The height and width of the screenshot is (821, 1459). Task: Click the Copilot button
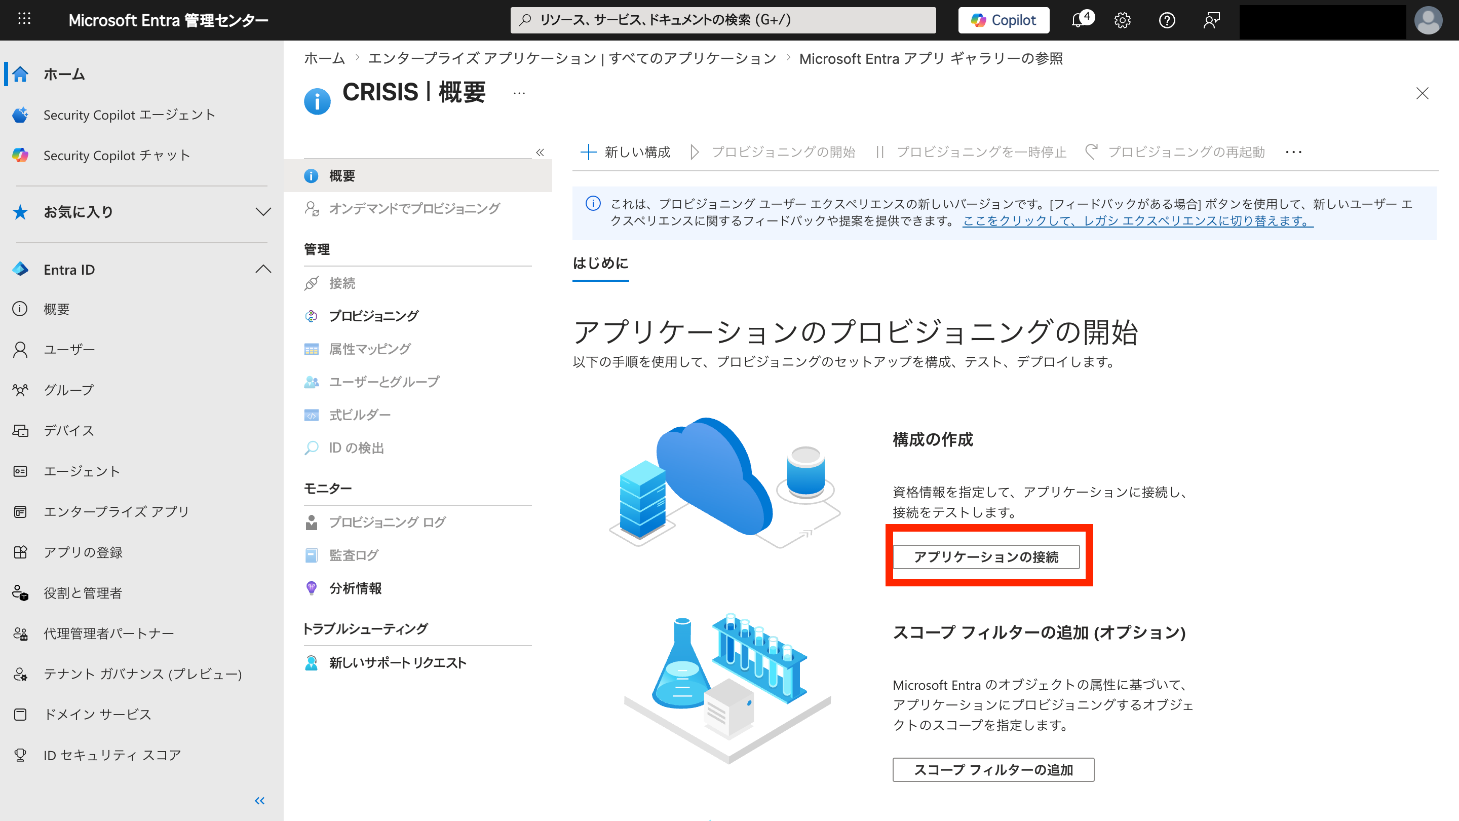click(1003, 20)
